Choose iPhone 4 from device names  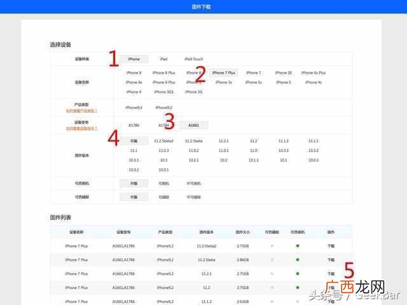tap(134, 92)
